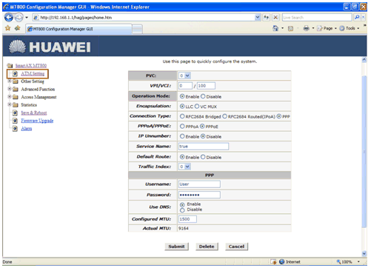Select the MT800 Configuration Manager GUI tab
The height and width of the screenshot is (268, 371).
(78, 29)
